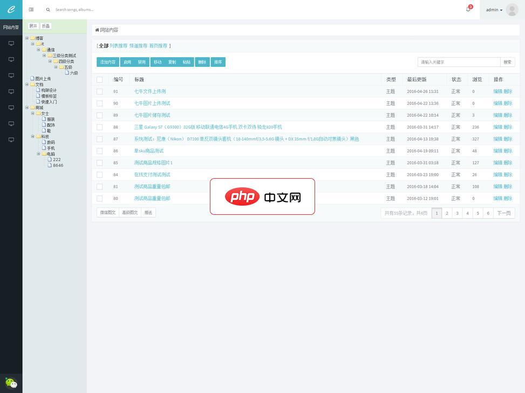Click 删除 for row 86
Image resolution: width=525 pixels, height=393 pixels.
(x=508, y=151)
